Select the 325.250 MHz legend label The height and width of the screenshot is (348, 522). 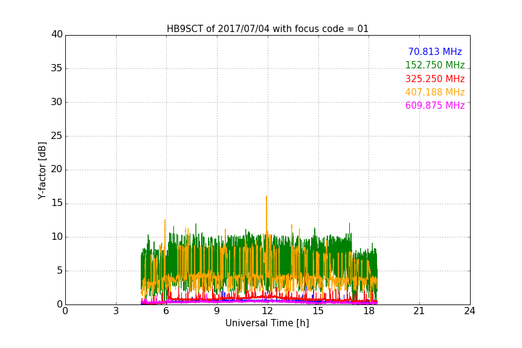[x=435, y=79]
